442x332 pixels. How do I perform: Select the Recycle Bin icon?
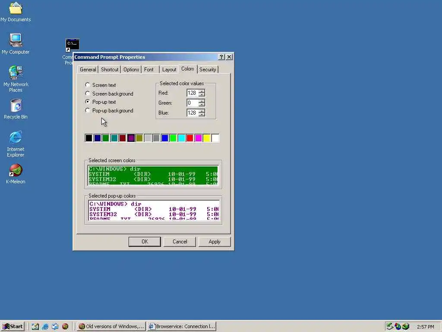[16, 109]
